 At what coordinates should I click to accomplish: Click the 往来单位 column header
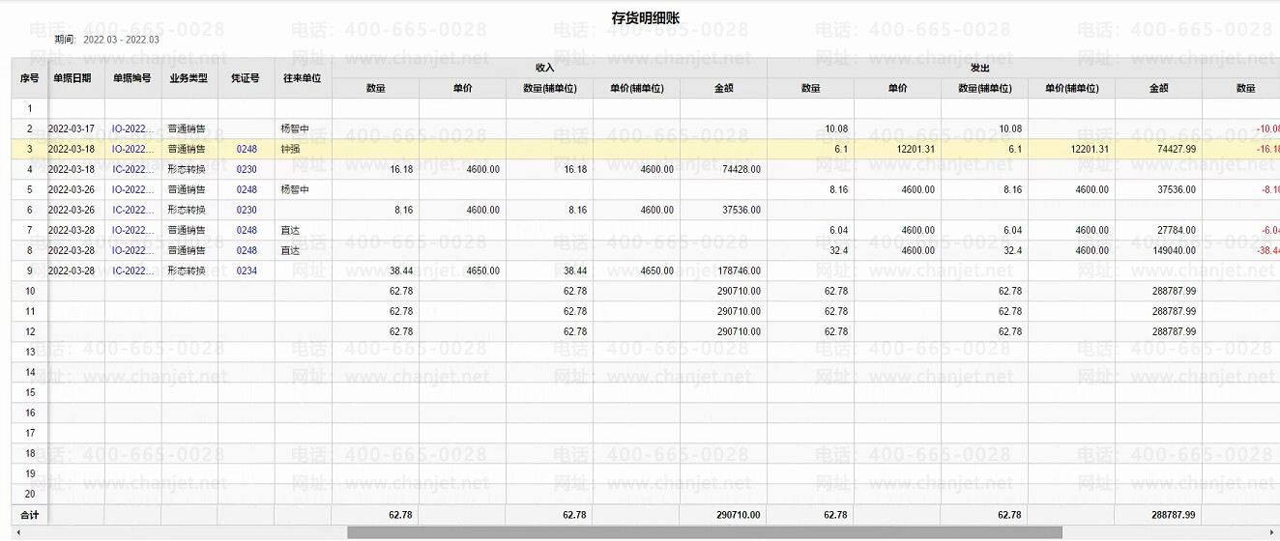[x=302, y=77]
